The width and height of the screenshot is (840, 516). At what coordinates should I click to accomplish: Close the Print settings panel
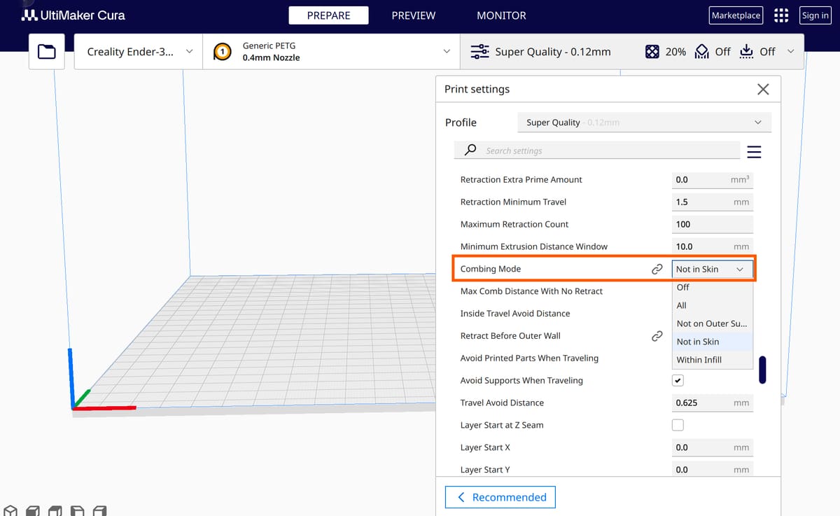763,89
